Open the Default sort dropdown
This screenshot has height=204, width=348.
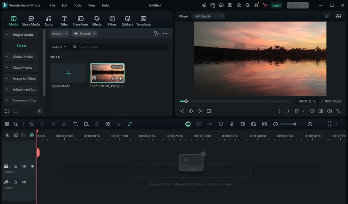[59, 47]
